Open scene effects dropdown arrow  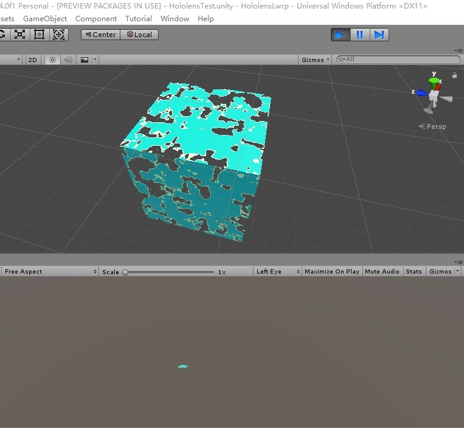95,60
